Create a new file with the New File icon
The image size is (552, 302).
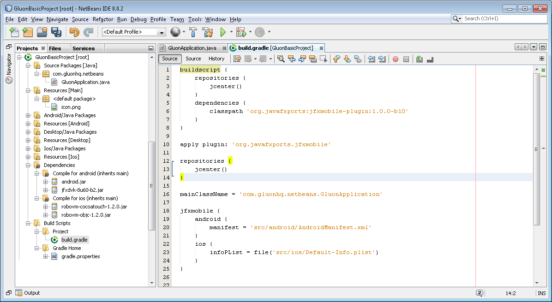click(x=14, y=32)
